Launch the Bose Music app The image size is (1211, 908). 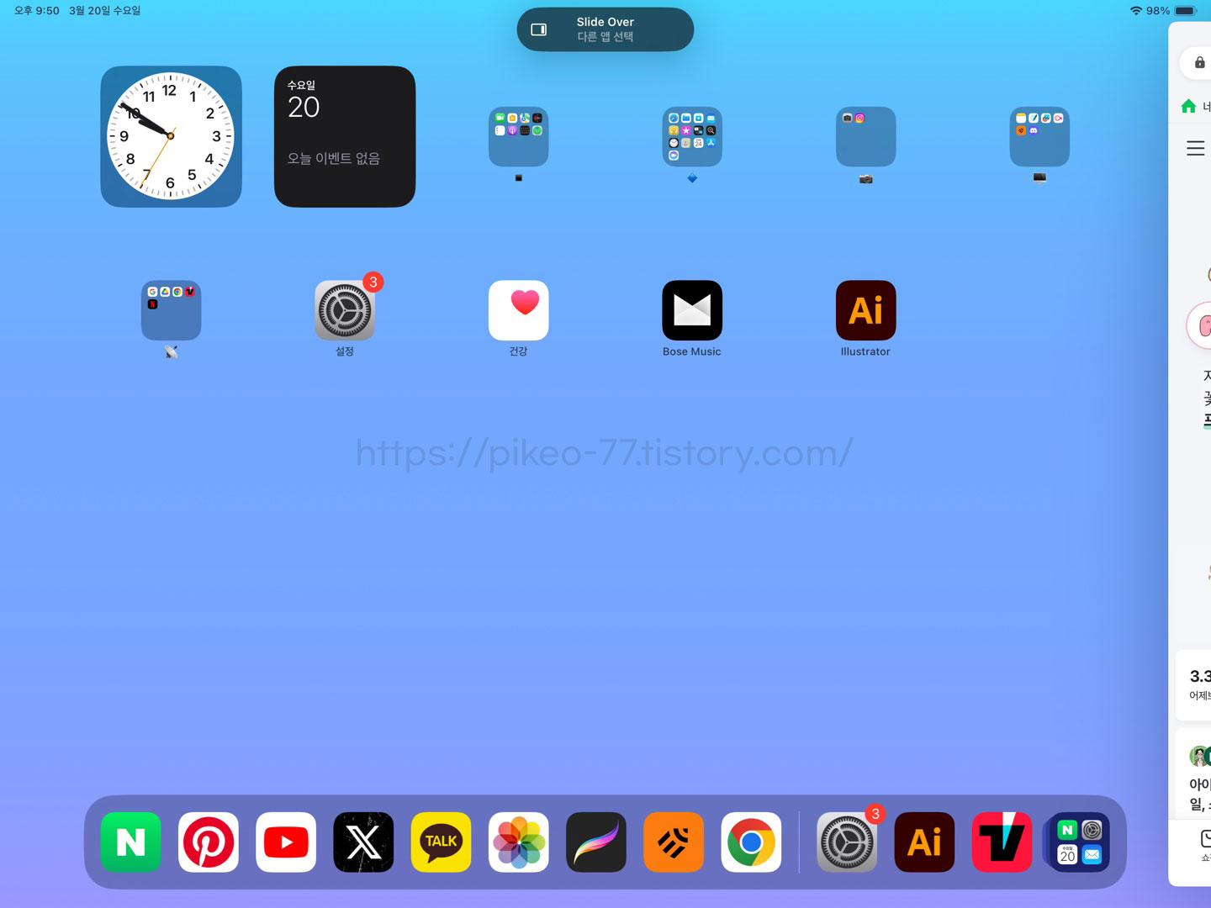click(x=692, y=310)
